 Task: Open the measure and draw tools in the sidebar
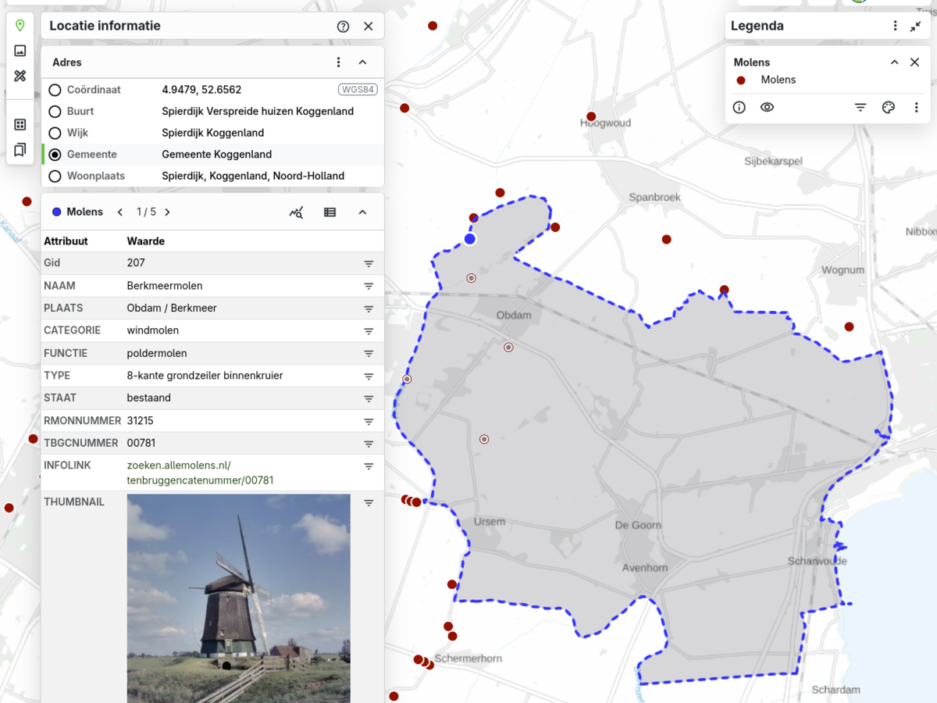pyautogui.click(x=20, y=76)
